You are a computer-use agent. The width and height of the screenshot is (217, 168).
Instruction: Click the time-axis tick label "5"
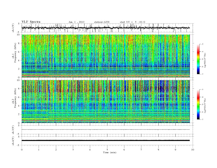[107, 150]
